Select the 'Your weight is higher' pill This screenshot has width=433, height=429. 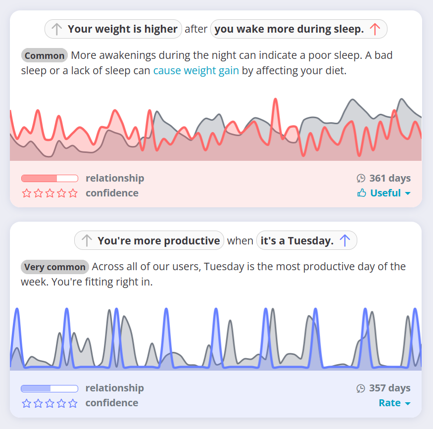(113, 29)
